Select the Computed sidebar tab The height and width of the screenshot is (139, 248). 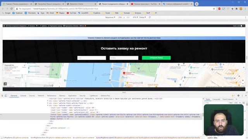[216, 99]
